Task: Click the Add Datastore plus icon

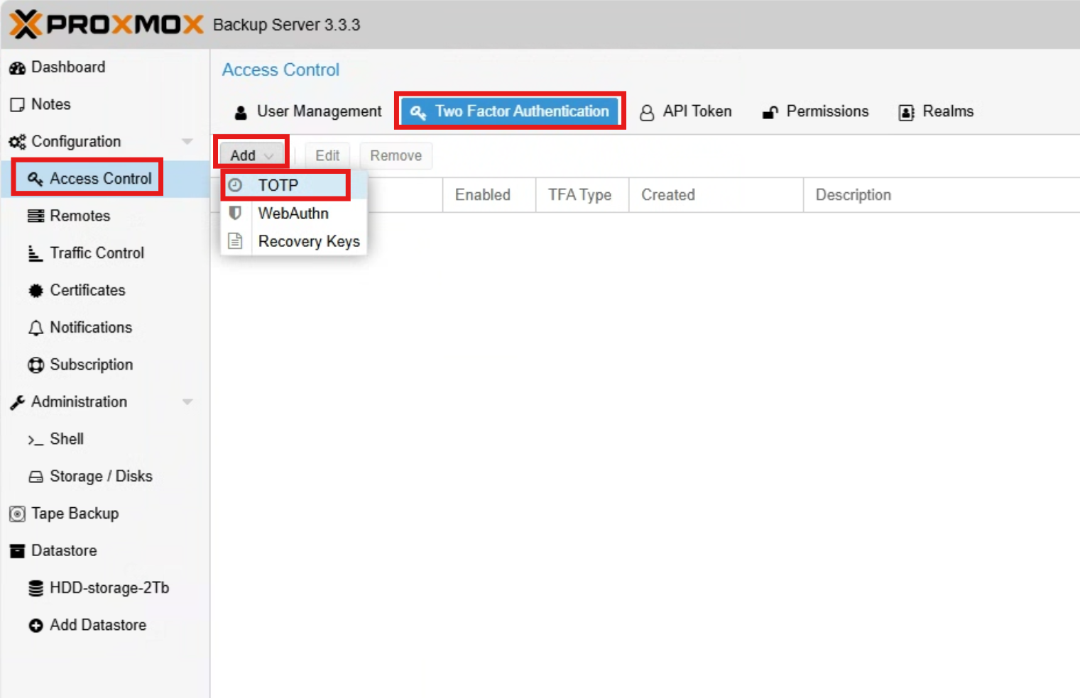Action: 36,626
